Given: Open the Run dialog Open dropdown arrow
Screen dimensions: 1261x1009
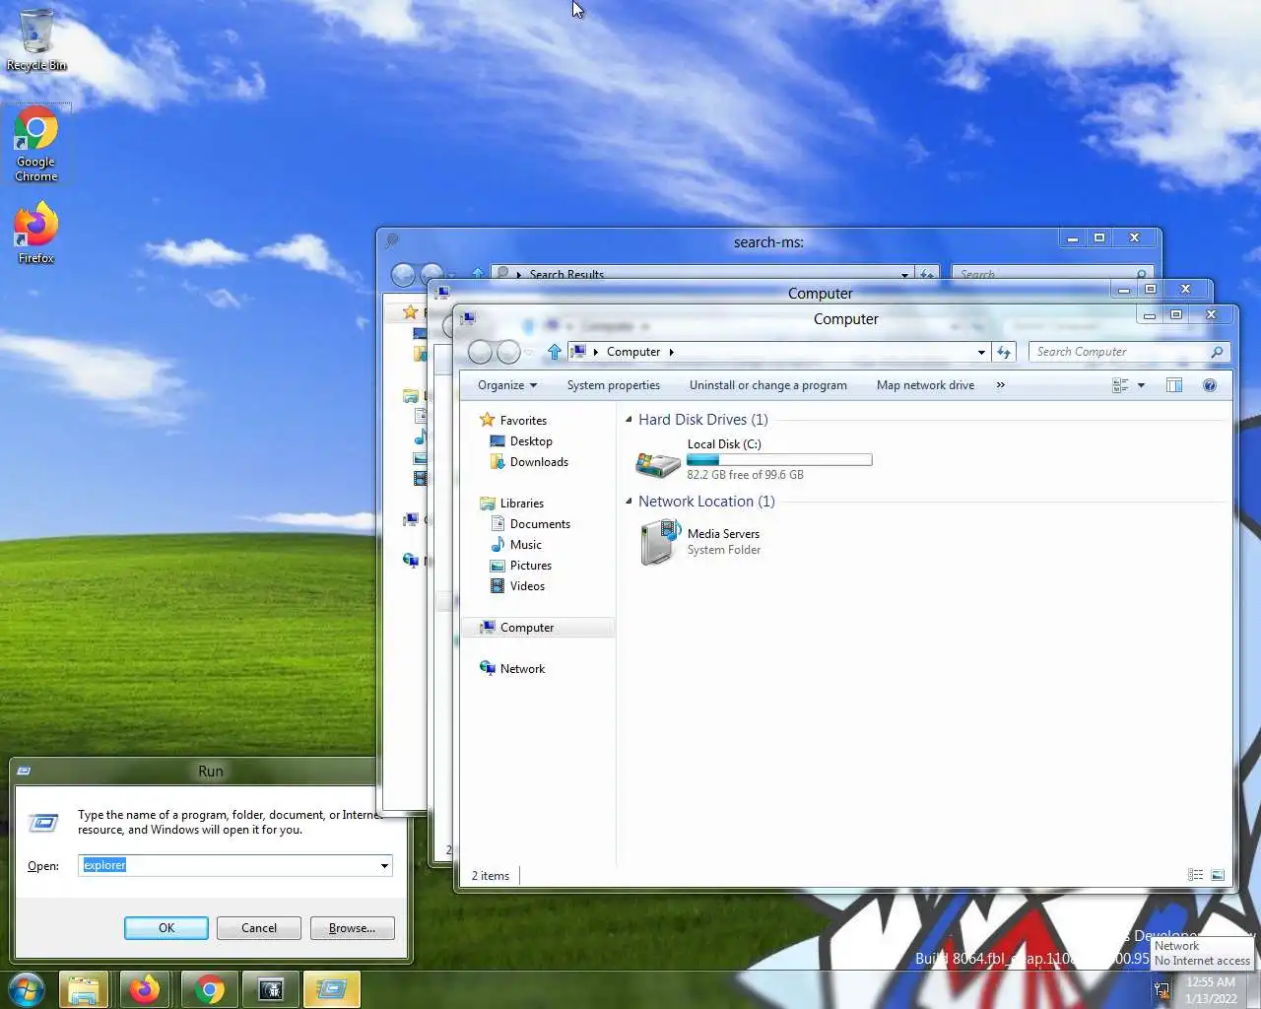Looking at the screenshot, I should [x=384, y=866].
